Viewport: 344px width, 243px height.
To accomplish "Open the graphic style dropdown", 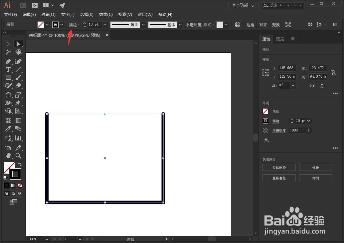I will (x=226, y=25).
